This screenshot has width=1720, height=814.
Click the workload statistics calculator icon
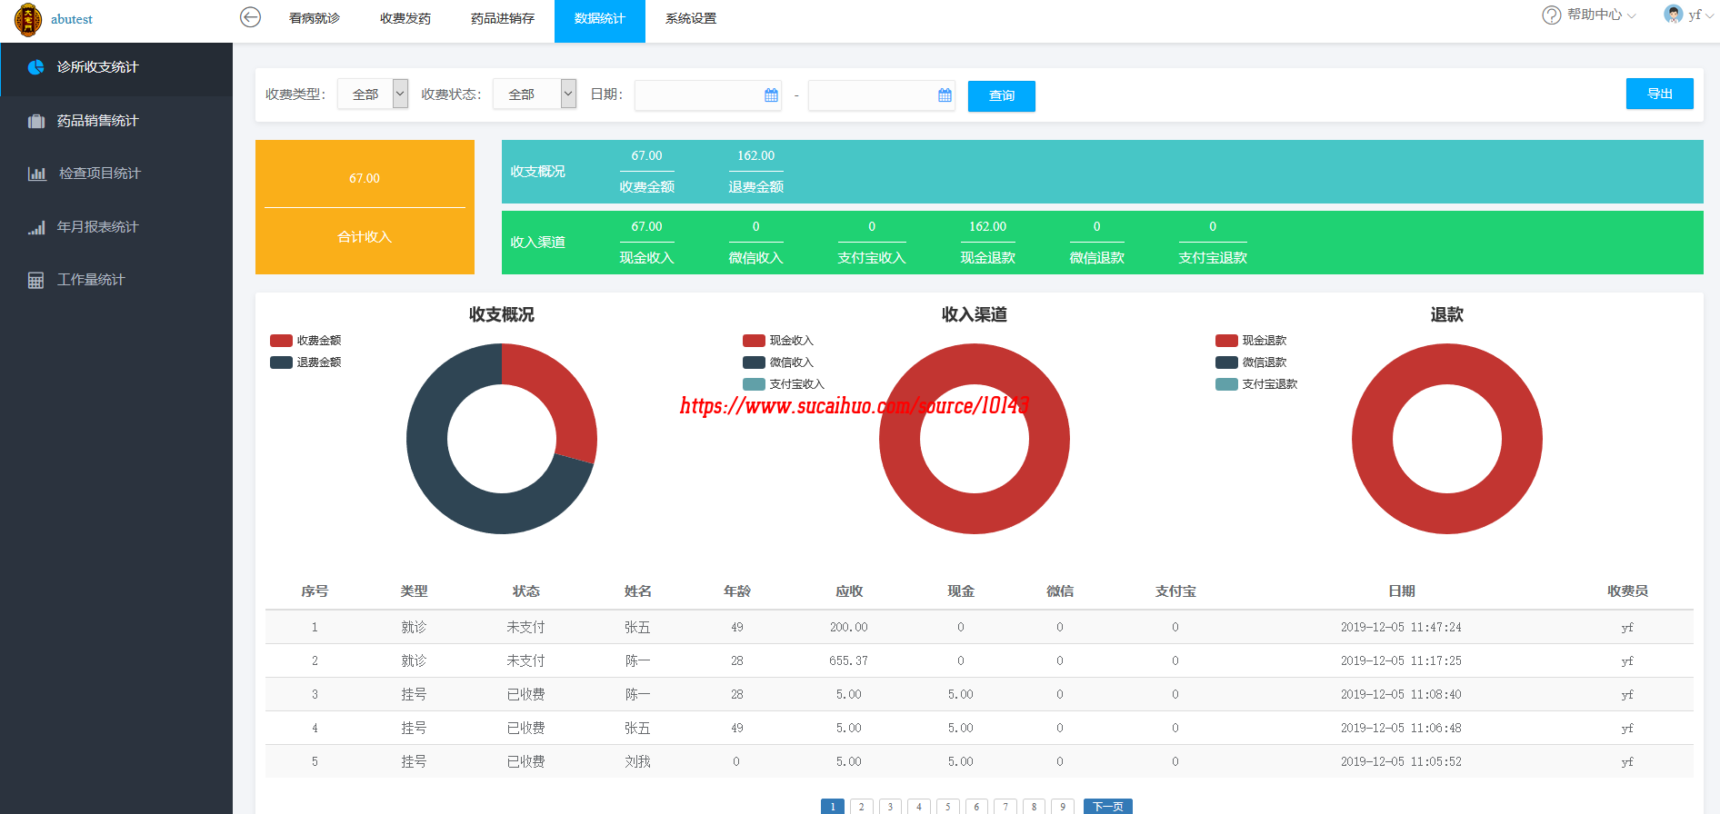36,280
